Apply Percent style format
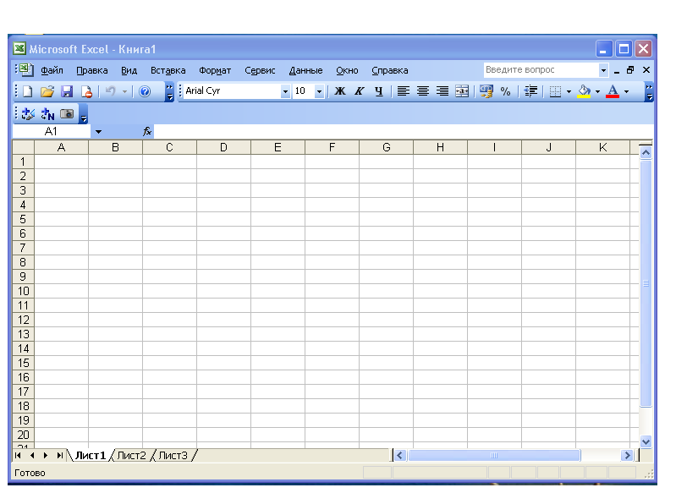Viewport: 676px width, 504px height. pos(505,91)
